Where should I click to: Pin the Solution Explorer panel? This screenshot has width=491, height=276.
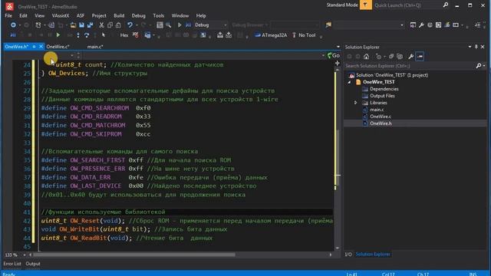[476, 47]
